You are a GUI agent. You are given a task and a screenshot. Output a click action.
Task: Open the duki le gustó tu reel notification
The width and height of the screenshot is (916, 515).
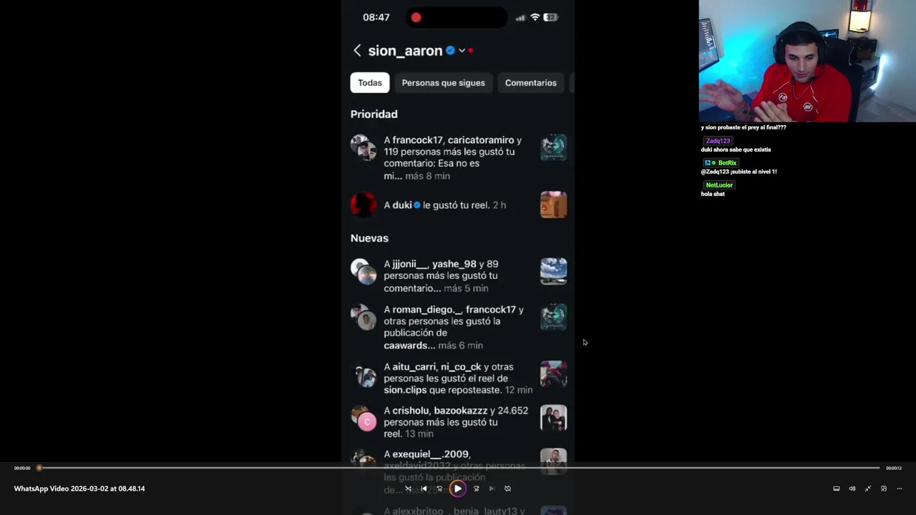[x=458, y=205]
